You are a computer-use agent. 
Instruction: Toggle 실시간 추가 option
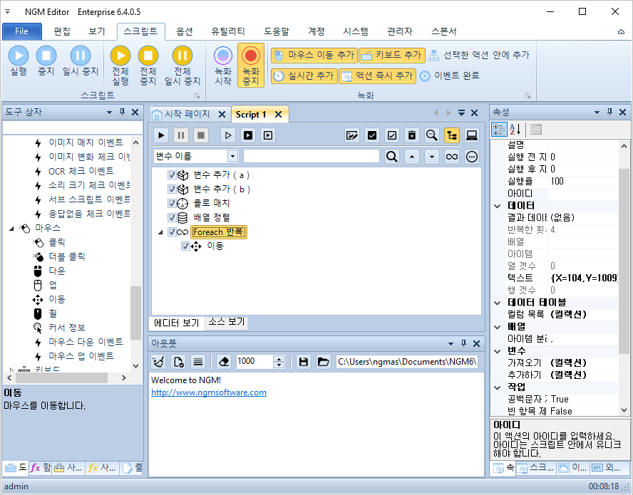(304, 75)
